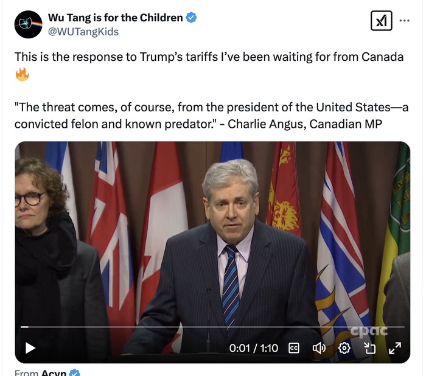Open the @WUTangKids handle link
This screenshot has width=426, height=376.
[x=83, y=32]
